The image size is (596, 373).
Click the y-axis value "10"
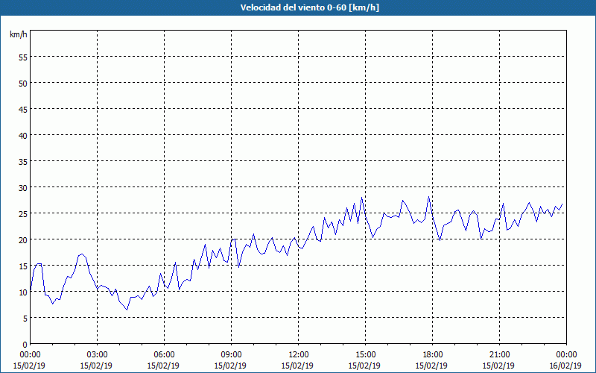pyautogui.click(x=23, y=292)
